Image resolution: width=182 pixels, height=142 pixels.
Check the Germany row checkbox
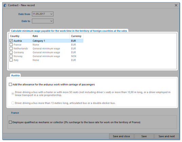(11, 52)
